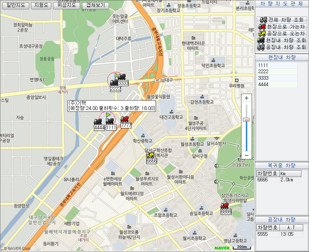
Task: Click truck 3333 icon on map
Action: pos(122,77)
